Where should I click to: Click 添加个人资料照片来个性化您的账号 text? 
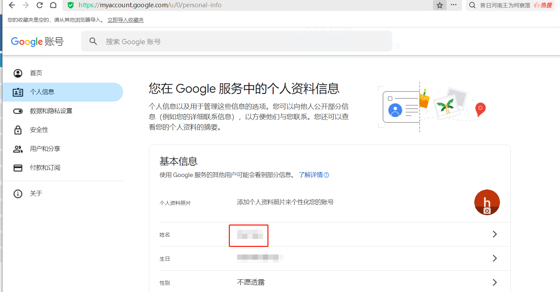pos(285,202)
